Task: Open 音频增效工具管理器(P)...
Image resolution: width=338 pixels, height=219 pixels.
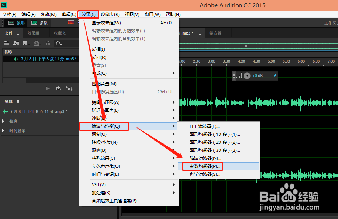Action: (x=129, y=201)
